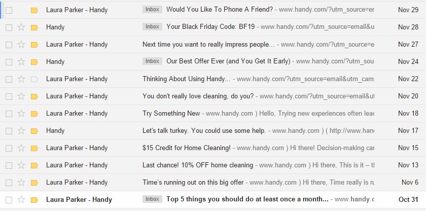Star the Black Friday Code email
Image resolution: width=426 pixels, height=211 pixels.
click(21, 27)
